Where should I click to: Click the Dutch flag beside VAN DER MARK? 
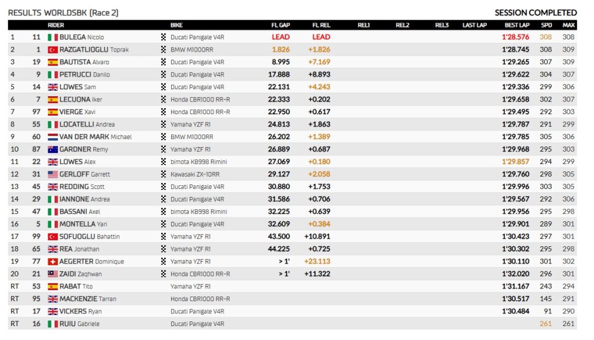(x=53, y=137)
